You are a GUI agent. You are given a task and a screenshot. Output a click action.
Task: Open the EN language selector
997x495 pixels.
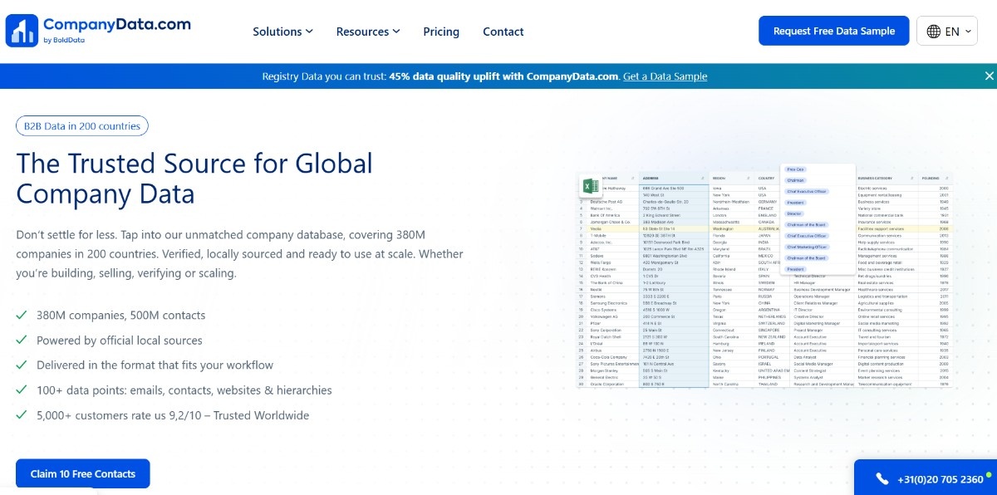click(x=946, y=32)
